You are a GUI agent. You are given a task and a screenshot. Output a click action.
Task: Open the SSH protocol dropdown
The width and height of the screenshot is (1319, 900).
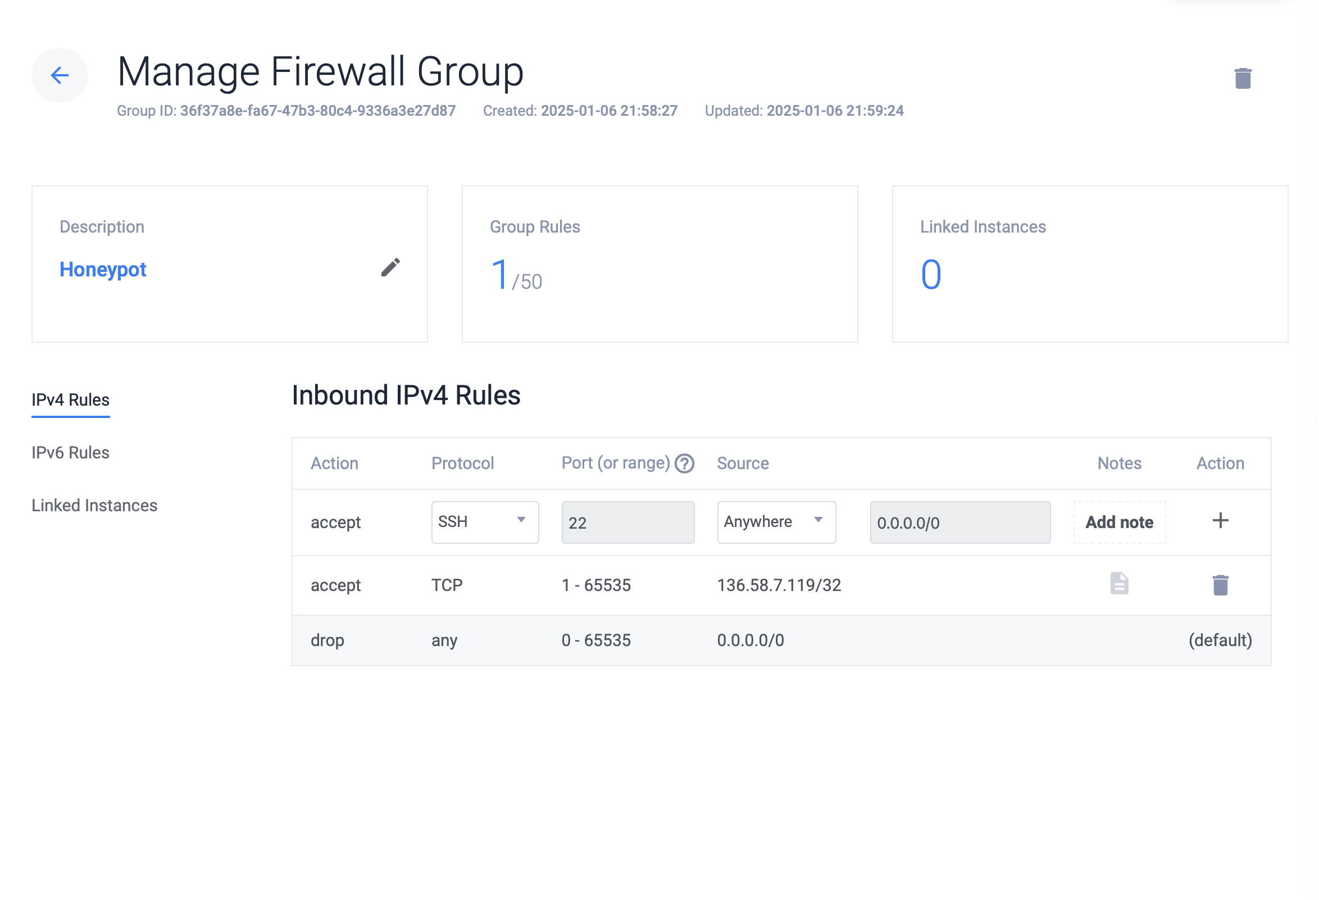(485, 522)
